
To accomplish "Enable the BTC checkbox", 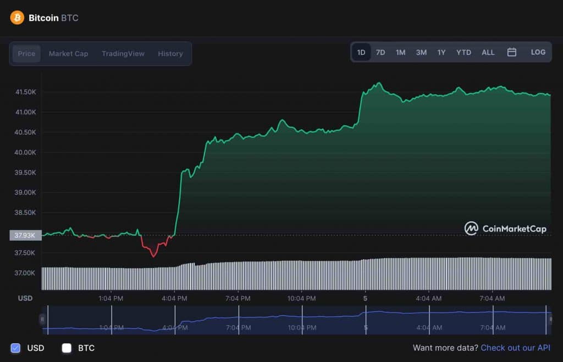I will click(67, 348).
